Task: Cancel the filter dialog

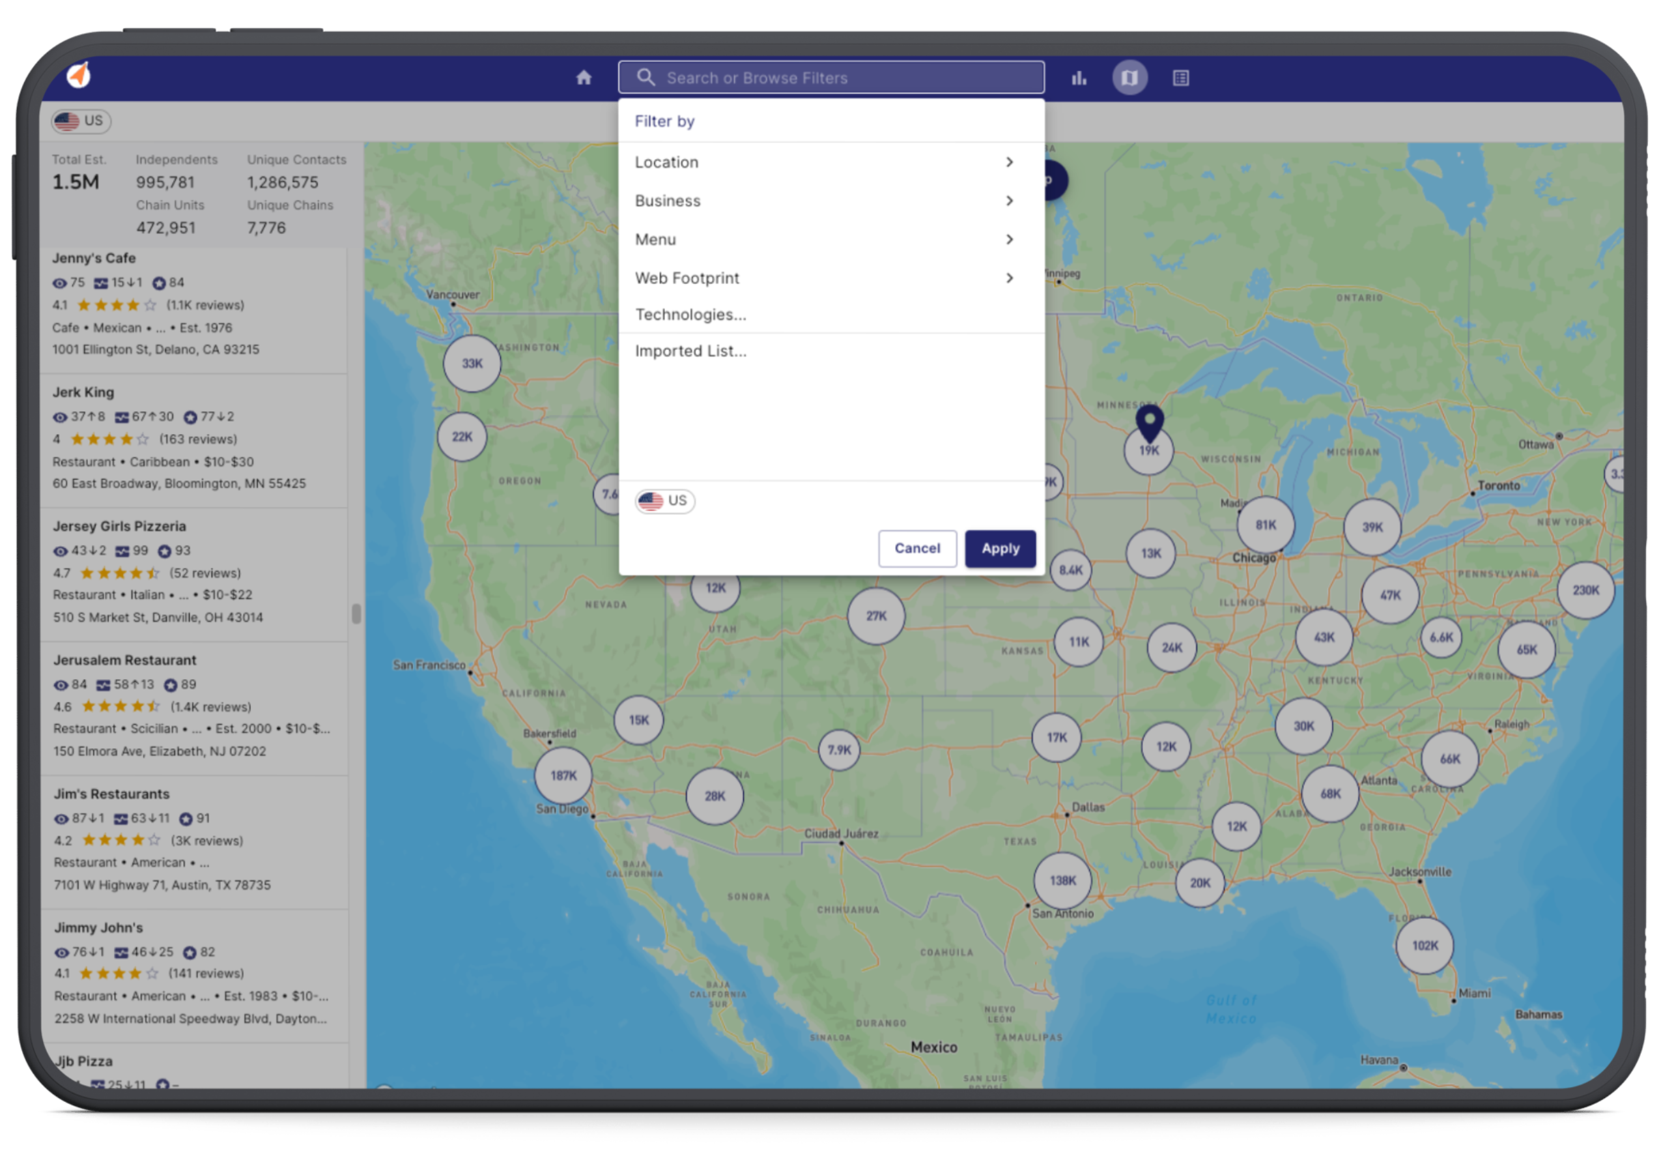Action: click(x=917, y=549)
